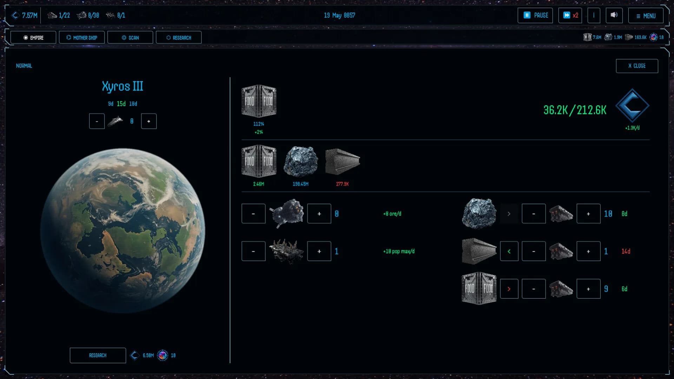
Task: Click the food crate showing 112%
Action: (x=259, y=101)
